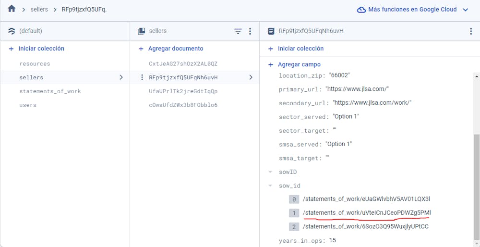The width and height of the screenshot is (480, 247).
Task: Expand Más funciones en Google Cloud chevron
Action: click(465, 10)
